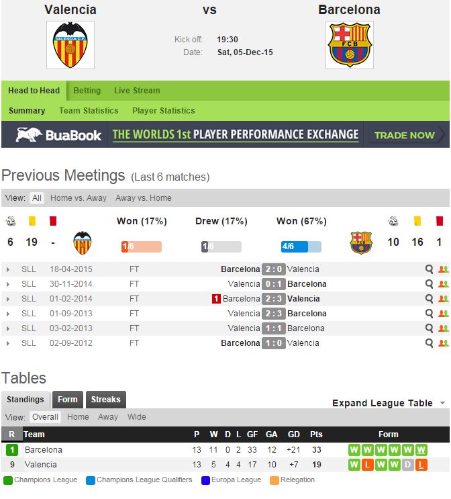Click the Barcelona club crest in header
Image resolution: width=451 pixels, height=499 pixels.
(x=349, y=44)
